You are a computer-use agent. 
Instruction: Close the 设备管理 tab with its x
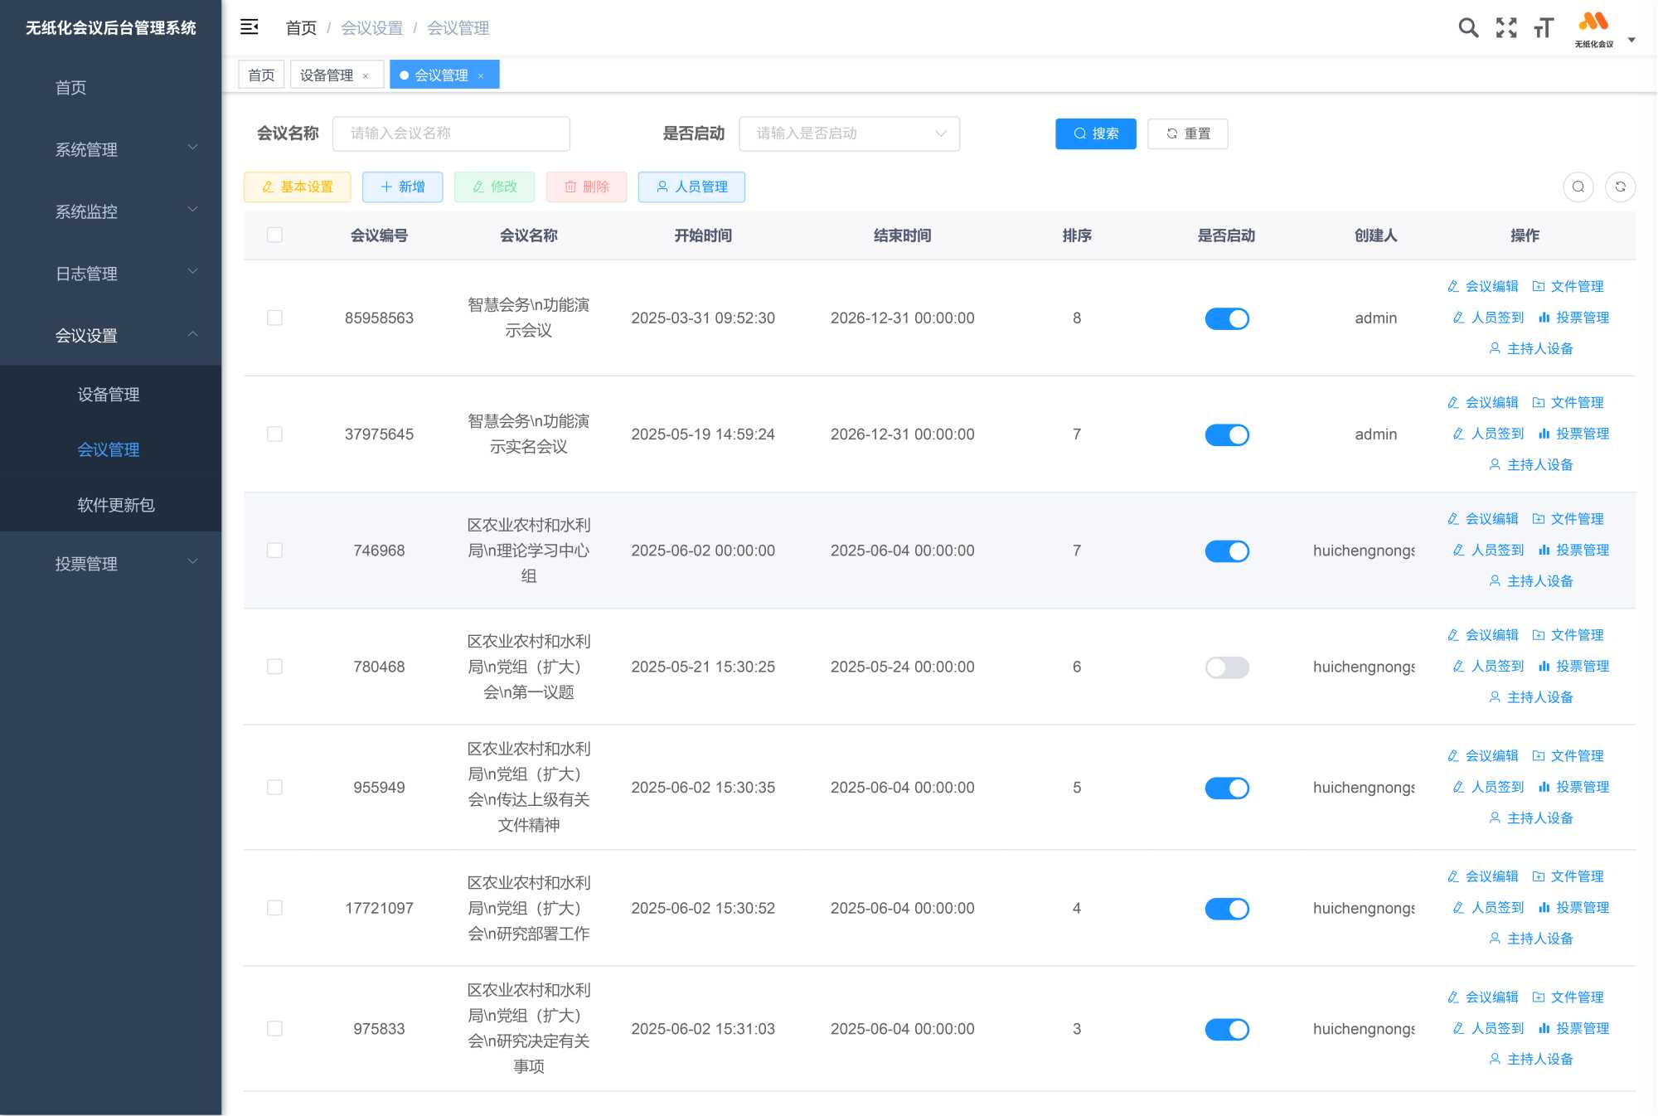click(366, 75)
